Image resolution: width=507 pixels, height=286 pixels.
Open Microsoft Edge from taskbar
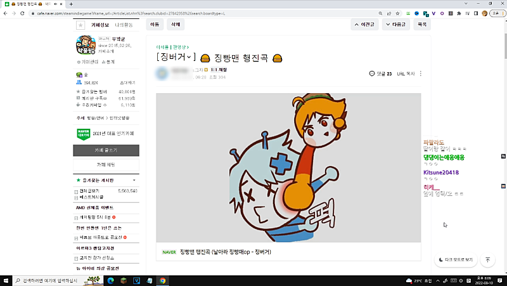coord(110,280)
